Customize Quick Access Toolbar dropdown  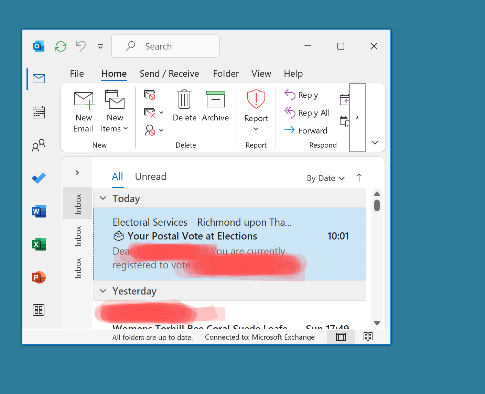tap(100, 46)
